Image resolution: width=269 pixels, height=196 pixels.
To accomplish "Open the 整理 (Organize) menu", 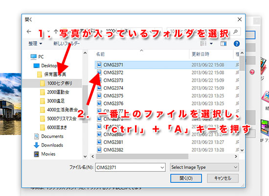I will [35, 44].
